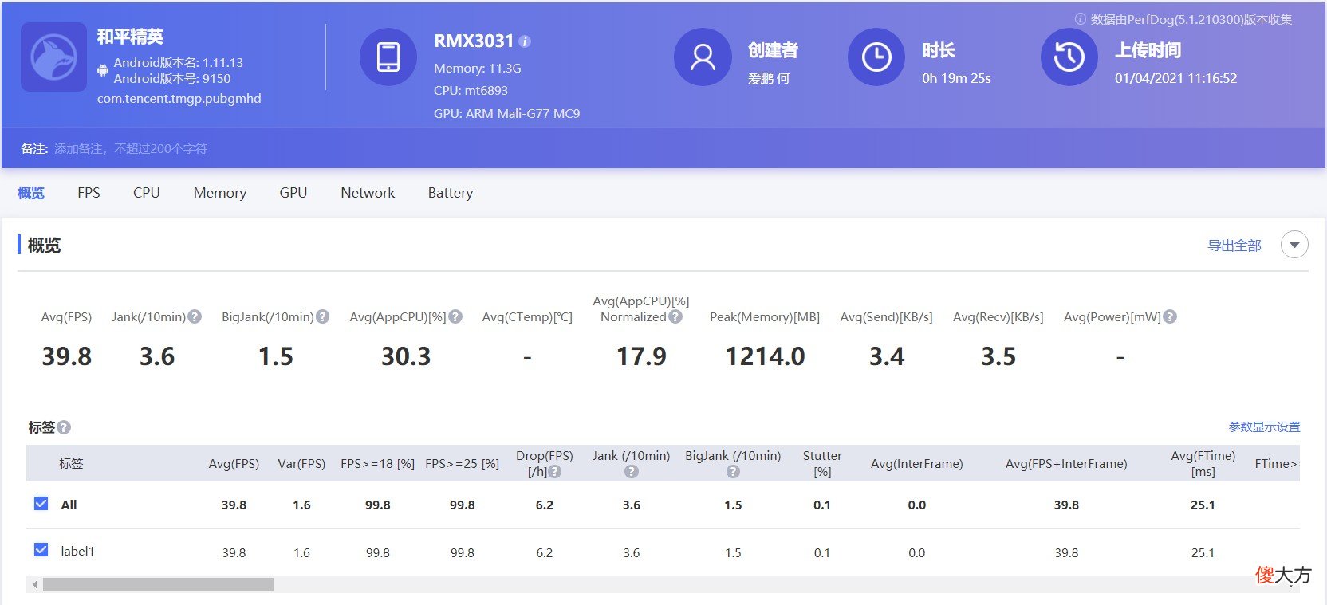This screenshot has height=605, width=1327.
Task: Open help icon beside 标签 heading
Action: click(65, 427)
